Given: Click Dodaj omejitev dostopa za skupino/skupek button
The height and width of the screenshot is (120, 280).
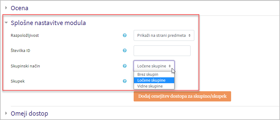Looking at the screenshot, I should coord(182,96).
